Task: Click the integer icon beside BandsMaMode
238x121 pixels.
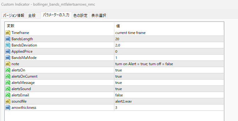Action: 8,58
